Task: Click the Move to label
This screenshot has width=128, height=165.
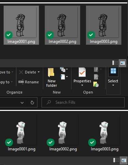Action: tap(5, 72)
